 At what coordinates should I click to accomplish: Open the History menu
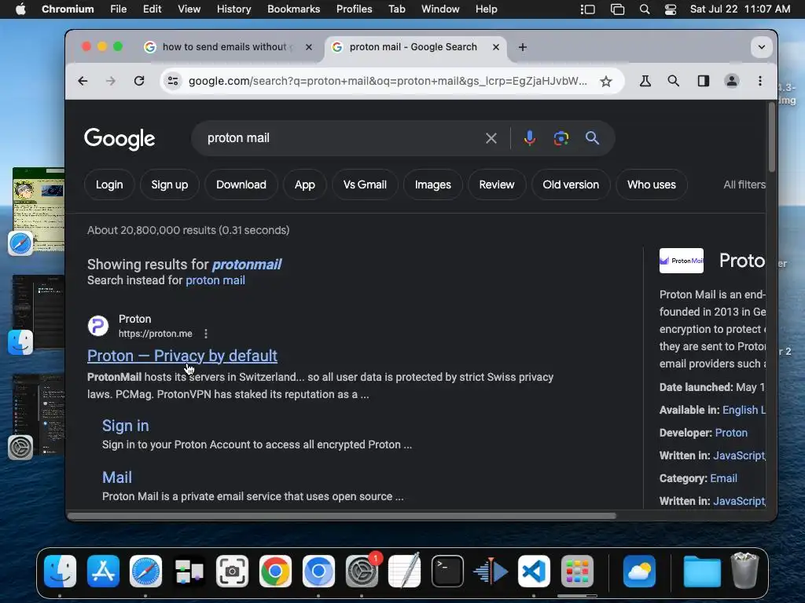tap(233, 9)
